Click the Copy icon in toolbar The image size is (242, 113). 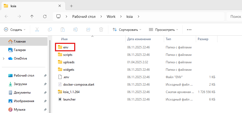pyautogui.click(x=50, y=30)
